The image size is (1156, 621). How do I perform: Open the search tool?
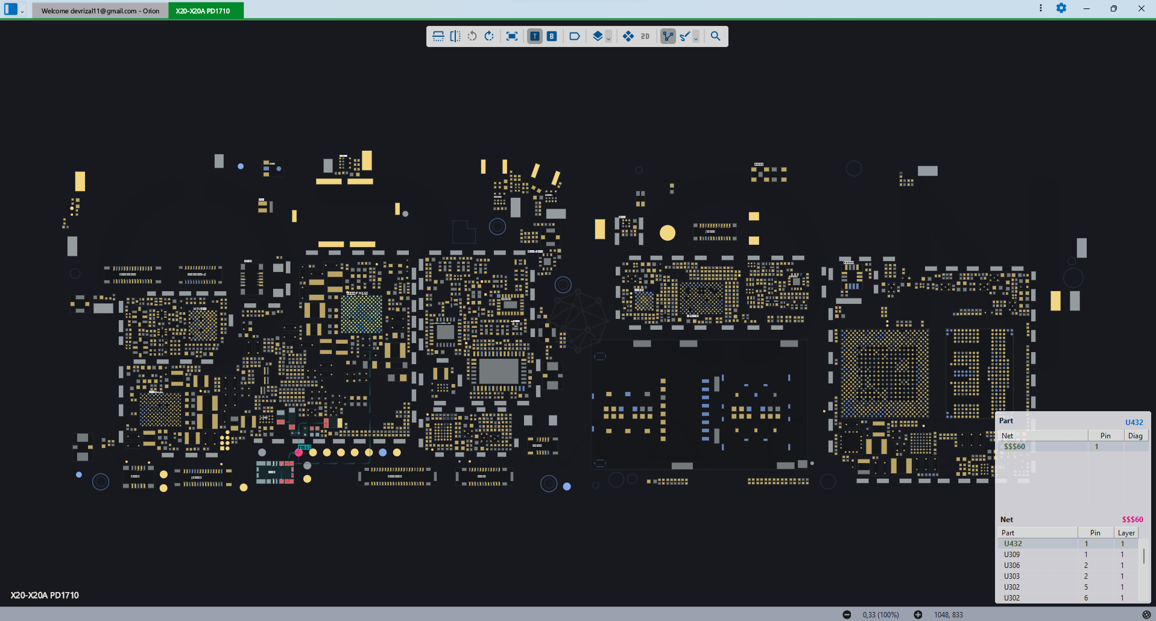pyautogui.click(x=715, y=36)
